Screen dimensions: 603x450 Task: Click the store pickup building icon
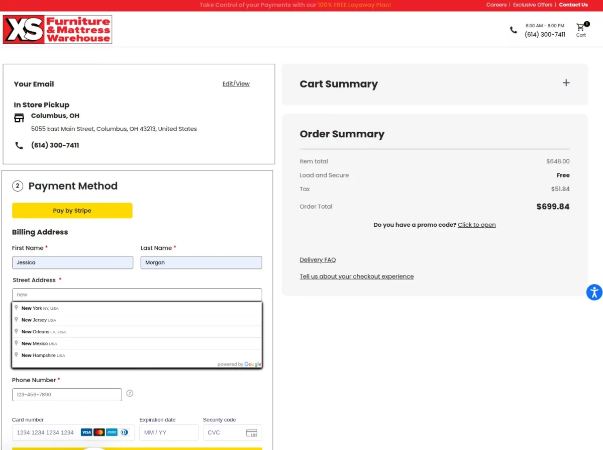point(19,117)
